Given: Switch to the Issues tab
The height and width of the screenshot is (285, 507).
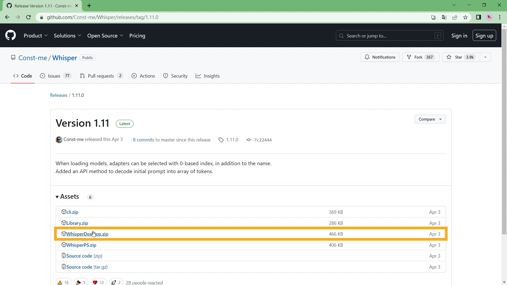Looking at the screenshot, I should click(x=56, y=76).
